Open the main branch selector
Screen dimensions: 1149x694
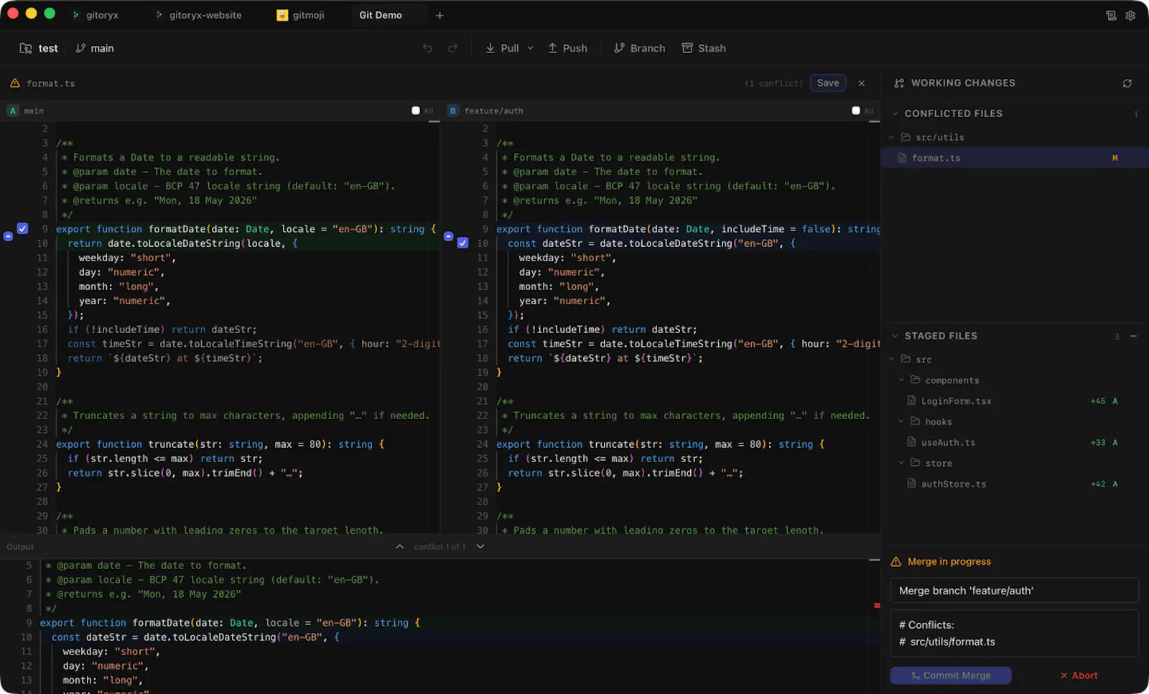95,48
